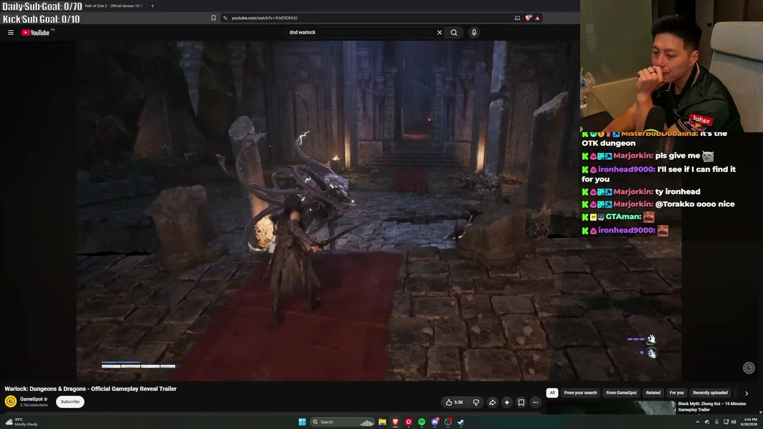Screen dimensions: 763x429
Task: Click the video title text
Action: [91, 388]
